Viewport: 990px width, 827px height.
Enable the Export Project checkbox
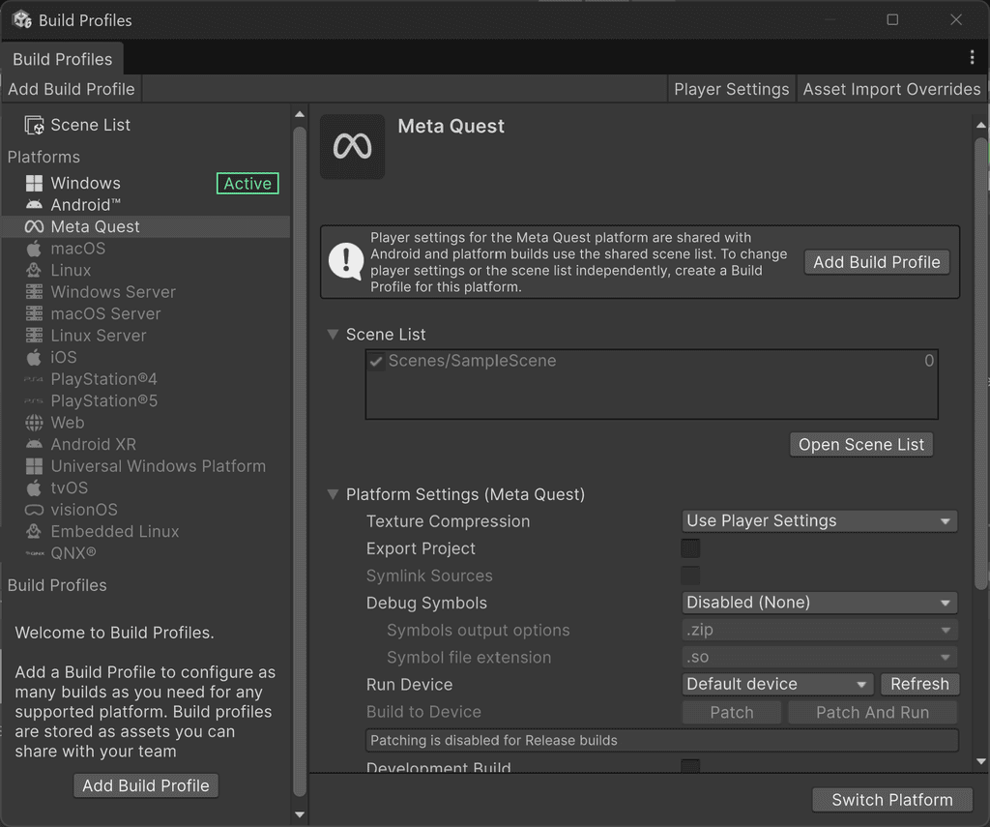[690, 548]
